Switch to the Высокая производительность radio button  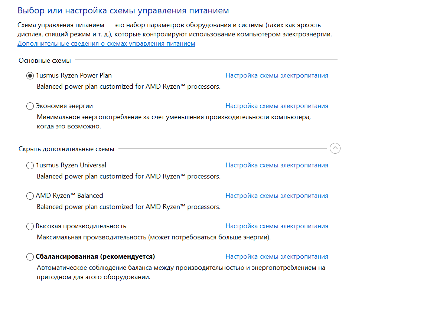pos(30,226)
